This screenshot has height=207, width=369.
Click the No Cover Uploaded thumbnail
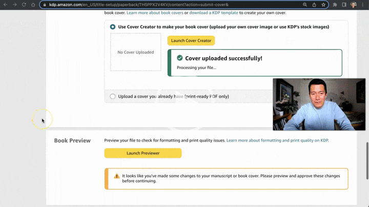point(136,52)
